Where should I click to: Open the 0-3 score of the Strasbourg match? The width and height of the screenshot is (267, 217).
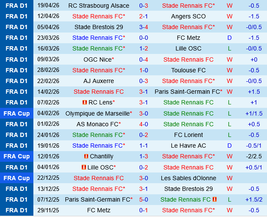pos(144,6)
